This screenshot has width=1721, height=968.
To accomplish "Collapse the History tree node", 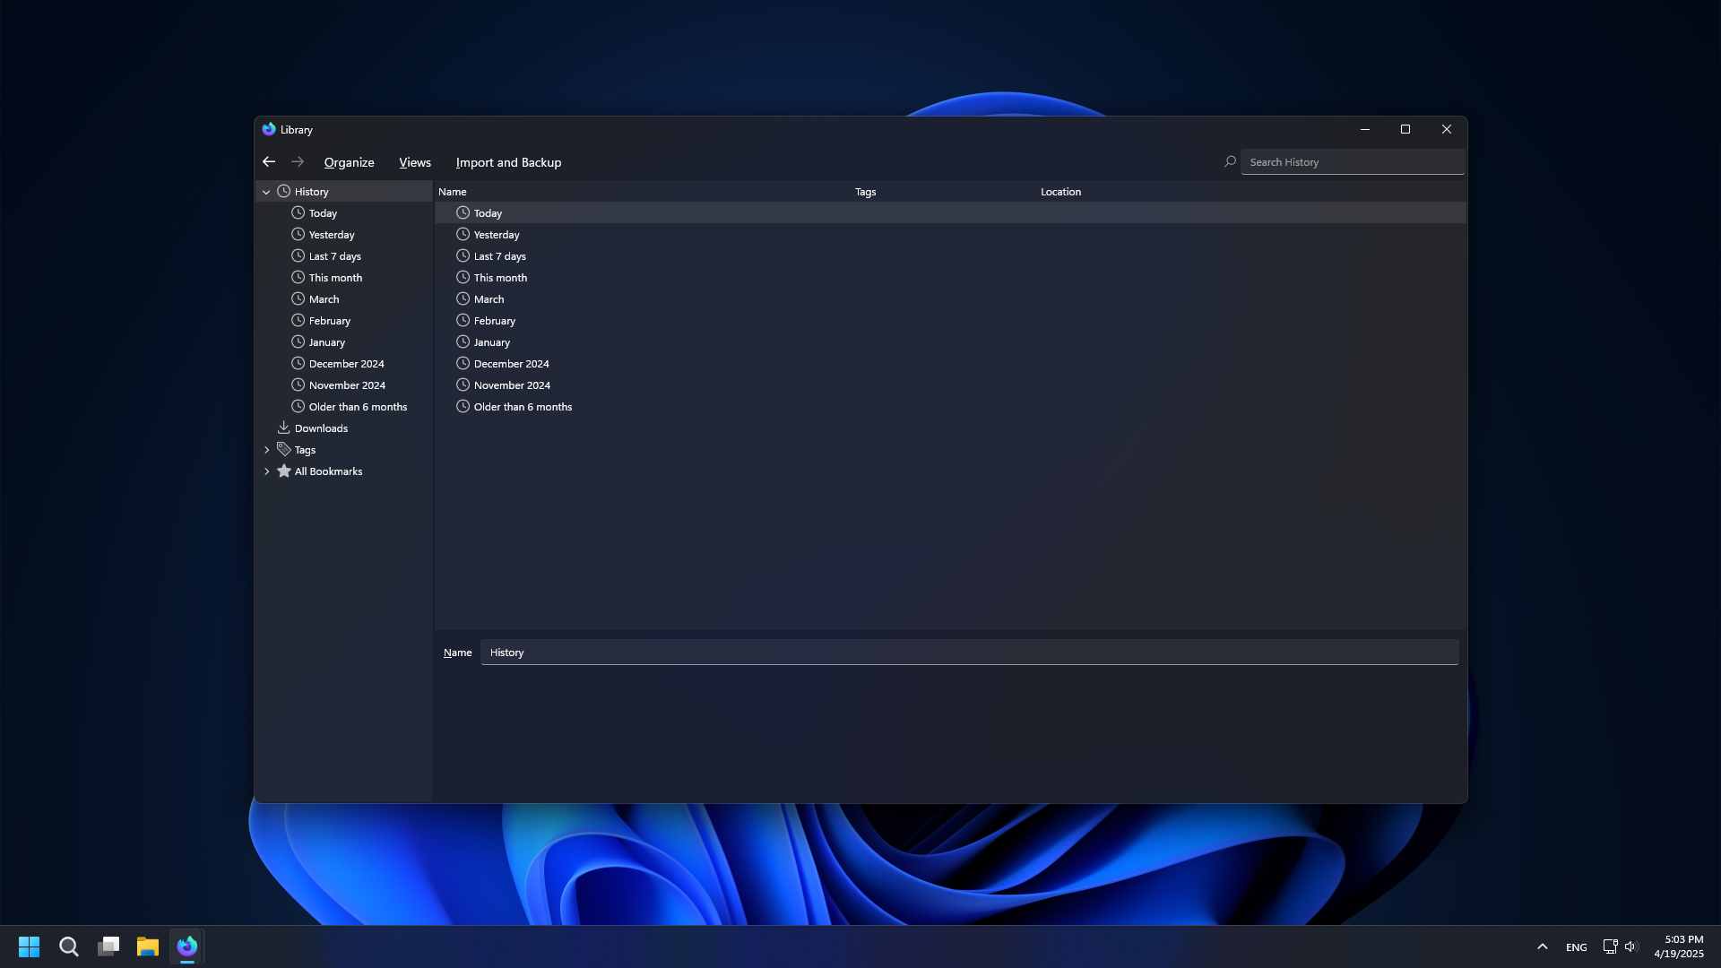I will 266,192.
